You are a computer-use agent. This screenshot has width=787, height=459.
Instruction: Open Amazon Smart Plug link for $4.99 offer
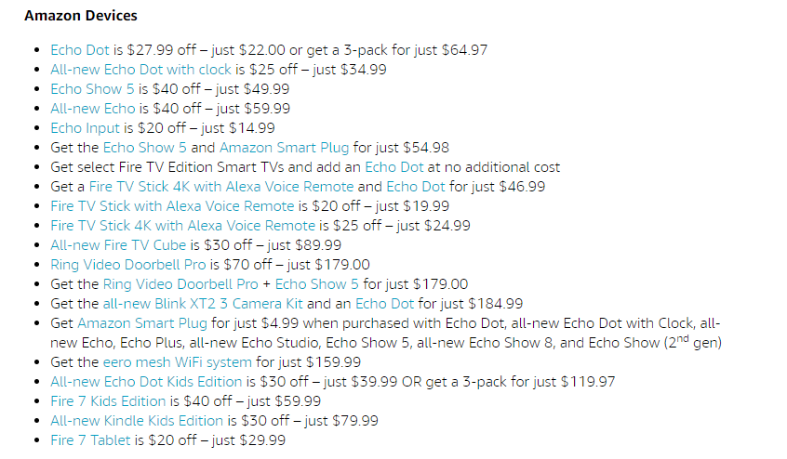coord(142,323)
